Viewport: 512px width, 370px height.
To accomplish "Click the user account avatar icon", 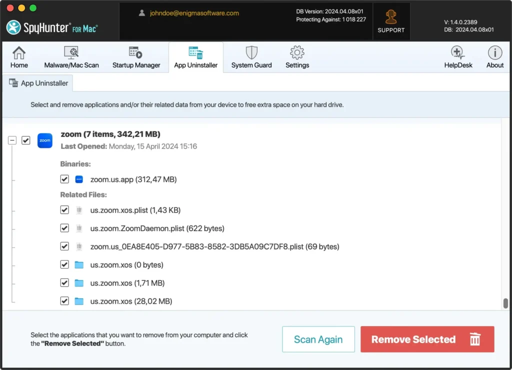I will tap(141, 13).
